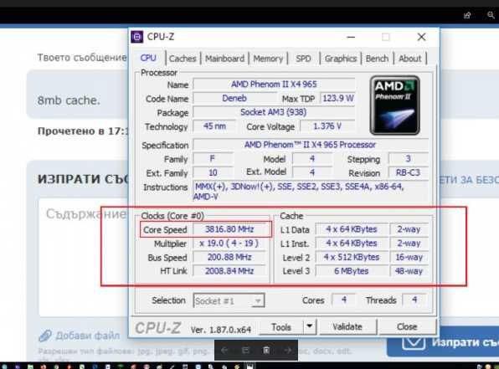Screen dimensions: 499x369
Task: Click the trash delete icon in viewer toolbar
Action: tap(266, 351)
